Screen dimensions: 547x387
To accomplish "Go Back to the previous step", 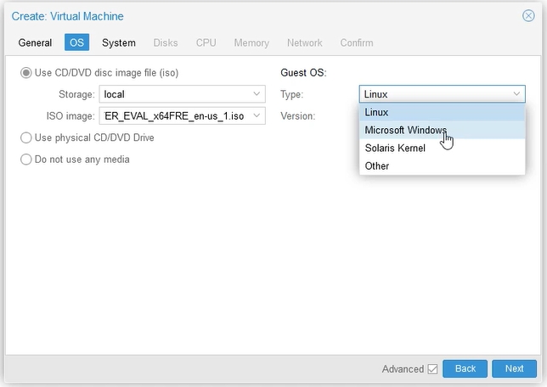I will (x=465, y=369).
